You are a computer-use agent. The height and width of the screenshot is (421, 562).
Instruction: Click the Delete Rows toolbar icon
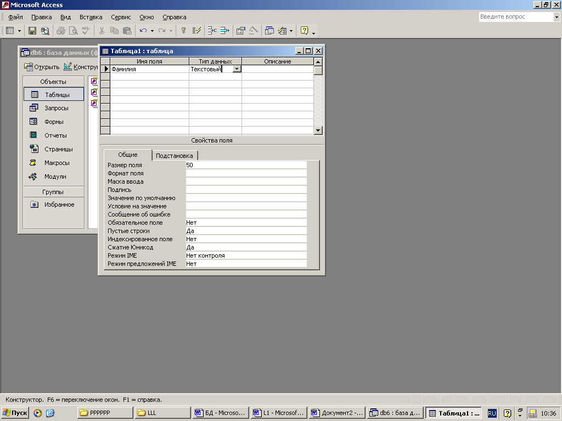[x=224, y=31]
